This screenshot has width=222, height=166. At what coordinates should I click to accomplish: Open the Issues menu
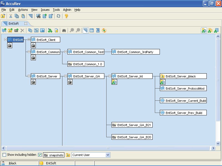pyautogui.click(x=45, y=10)
